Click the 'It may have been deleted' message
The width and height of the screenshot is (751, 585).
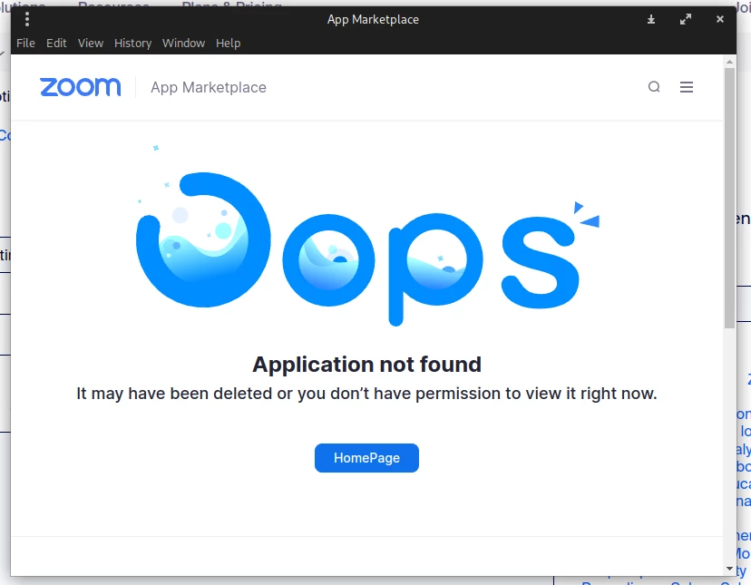click(x=366, y=394)
